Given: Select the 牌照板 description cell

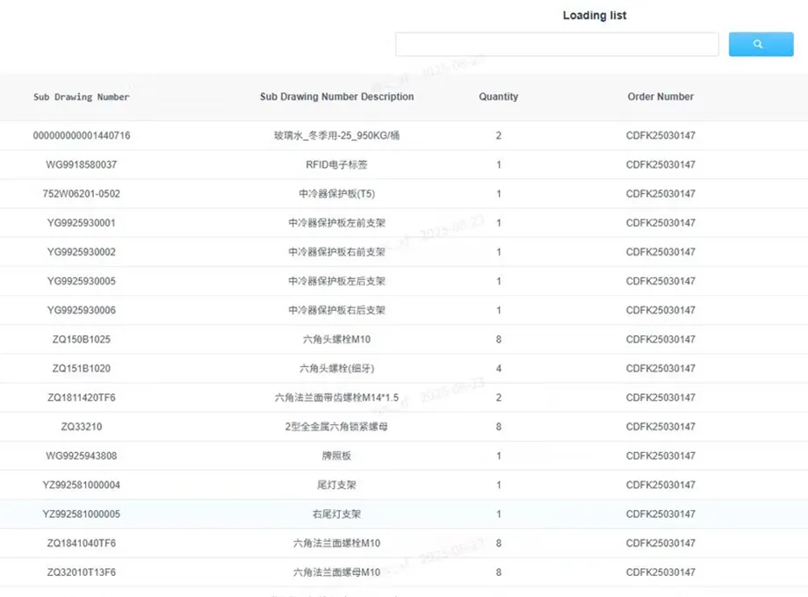Looking at the screenshot, I should (336, 456).
